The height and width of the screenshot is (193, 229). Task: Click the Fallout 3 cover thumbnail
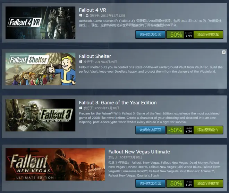(41, 115)
